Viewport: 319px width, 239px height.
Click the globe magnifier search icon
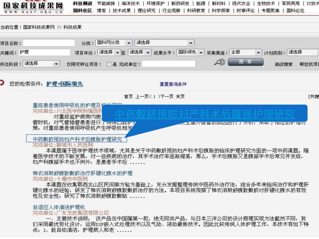click(219, 62)
